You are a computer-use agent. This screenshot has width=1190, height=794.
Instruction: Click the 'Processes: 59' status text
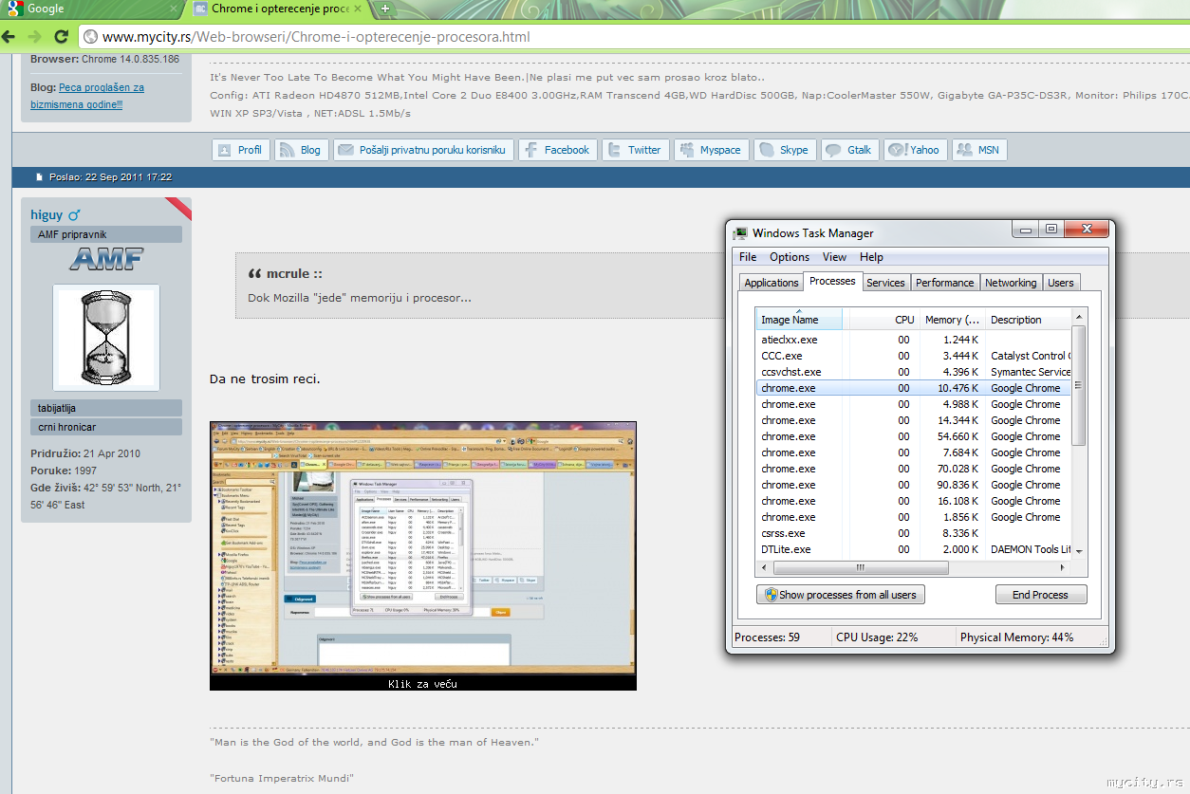coord(767,637)
